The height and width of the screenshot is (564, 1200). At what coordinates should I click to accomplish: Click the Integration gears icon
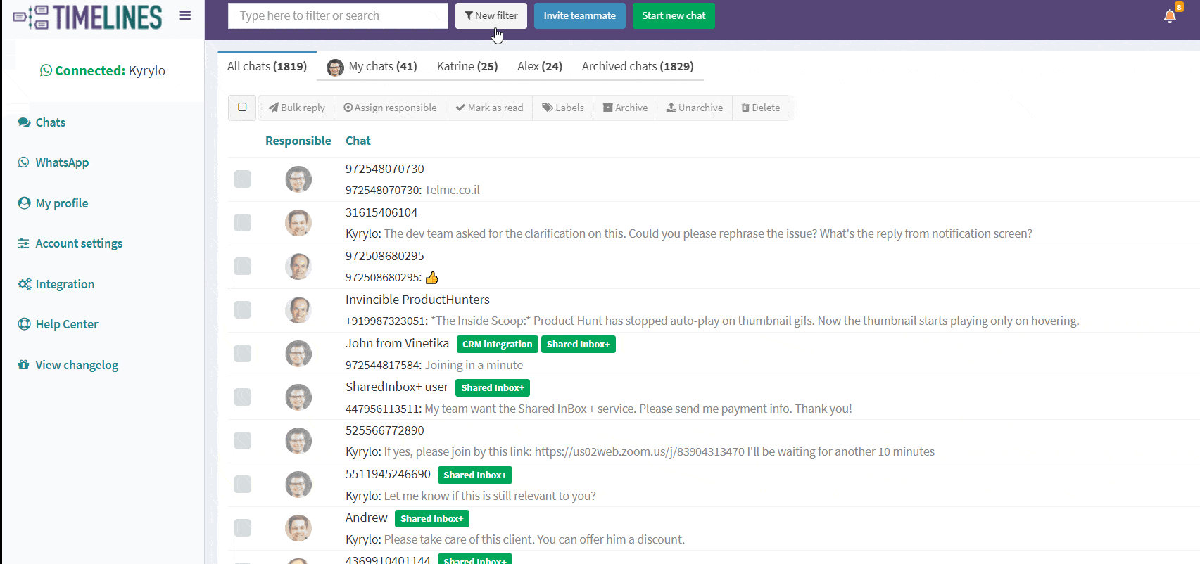[24, 284]
